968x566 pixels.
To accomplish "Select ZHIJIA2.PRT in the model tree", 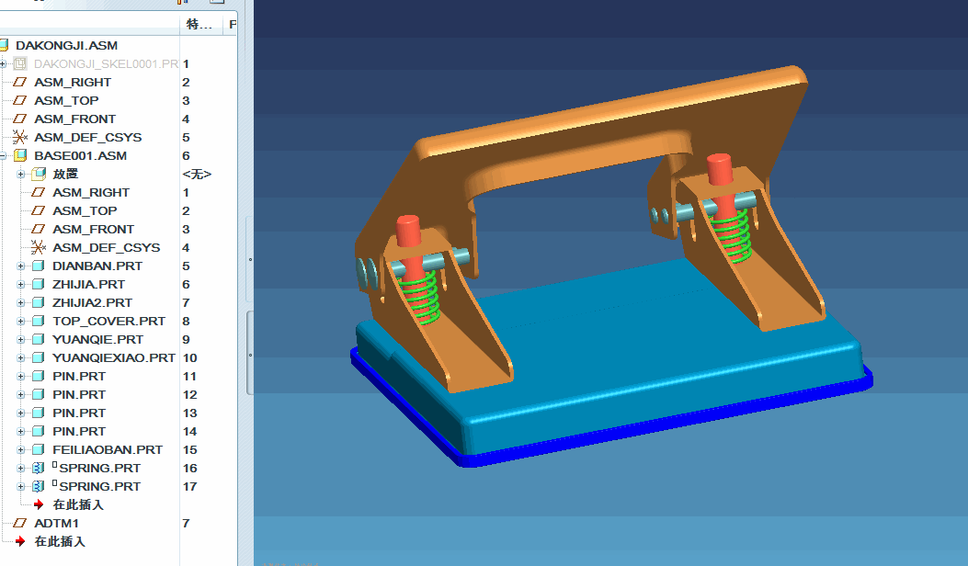I will click(x=92, y=302).
